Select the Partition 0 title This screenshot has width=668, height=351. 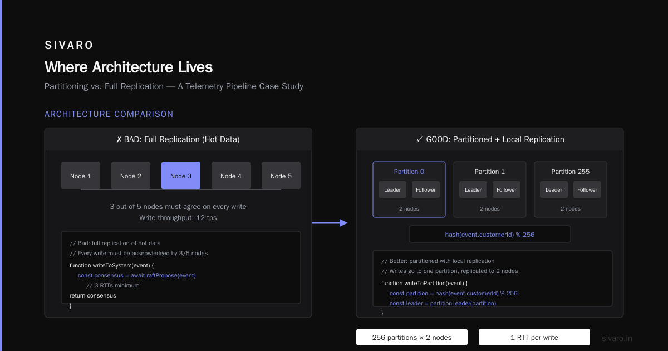(409, 172)
